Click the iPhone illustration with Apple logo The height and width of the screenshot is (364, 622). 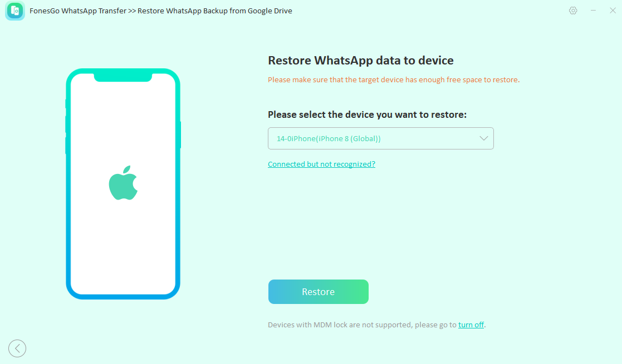(x=123, y=184)
